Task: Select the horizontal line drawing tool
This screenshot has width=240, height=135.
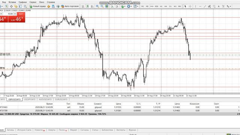Action: tap(200, 6)
